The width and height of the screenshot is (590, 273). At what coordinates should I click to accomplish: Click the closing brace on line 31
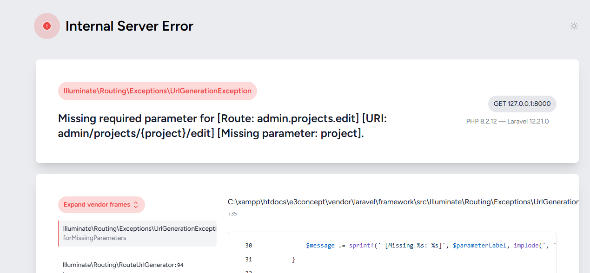pyautogui.click(x=293, y=260)
